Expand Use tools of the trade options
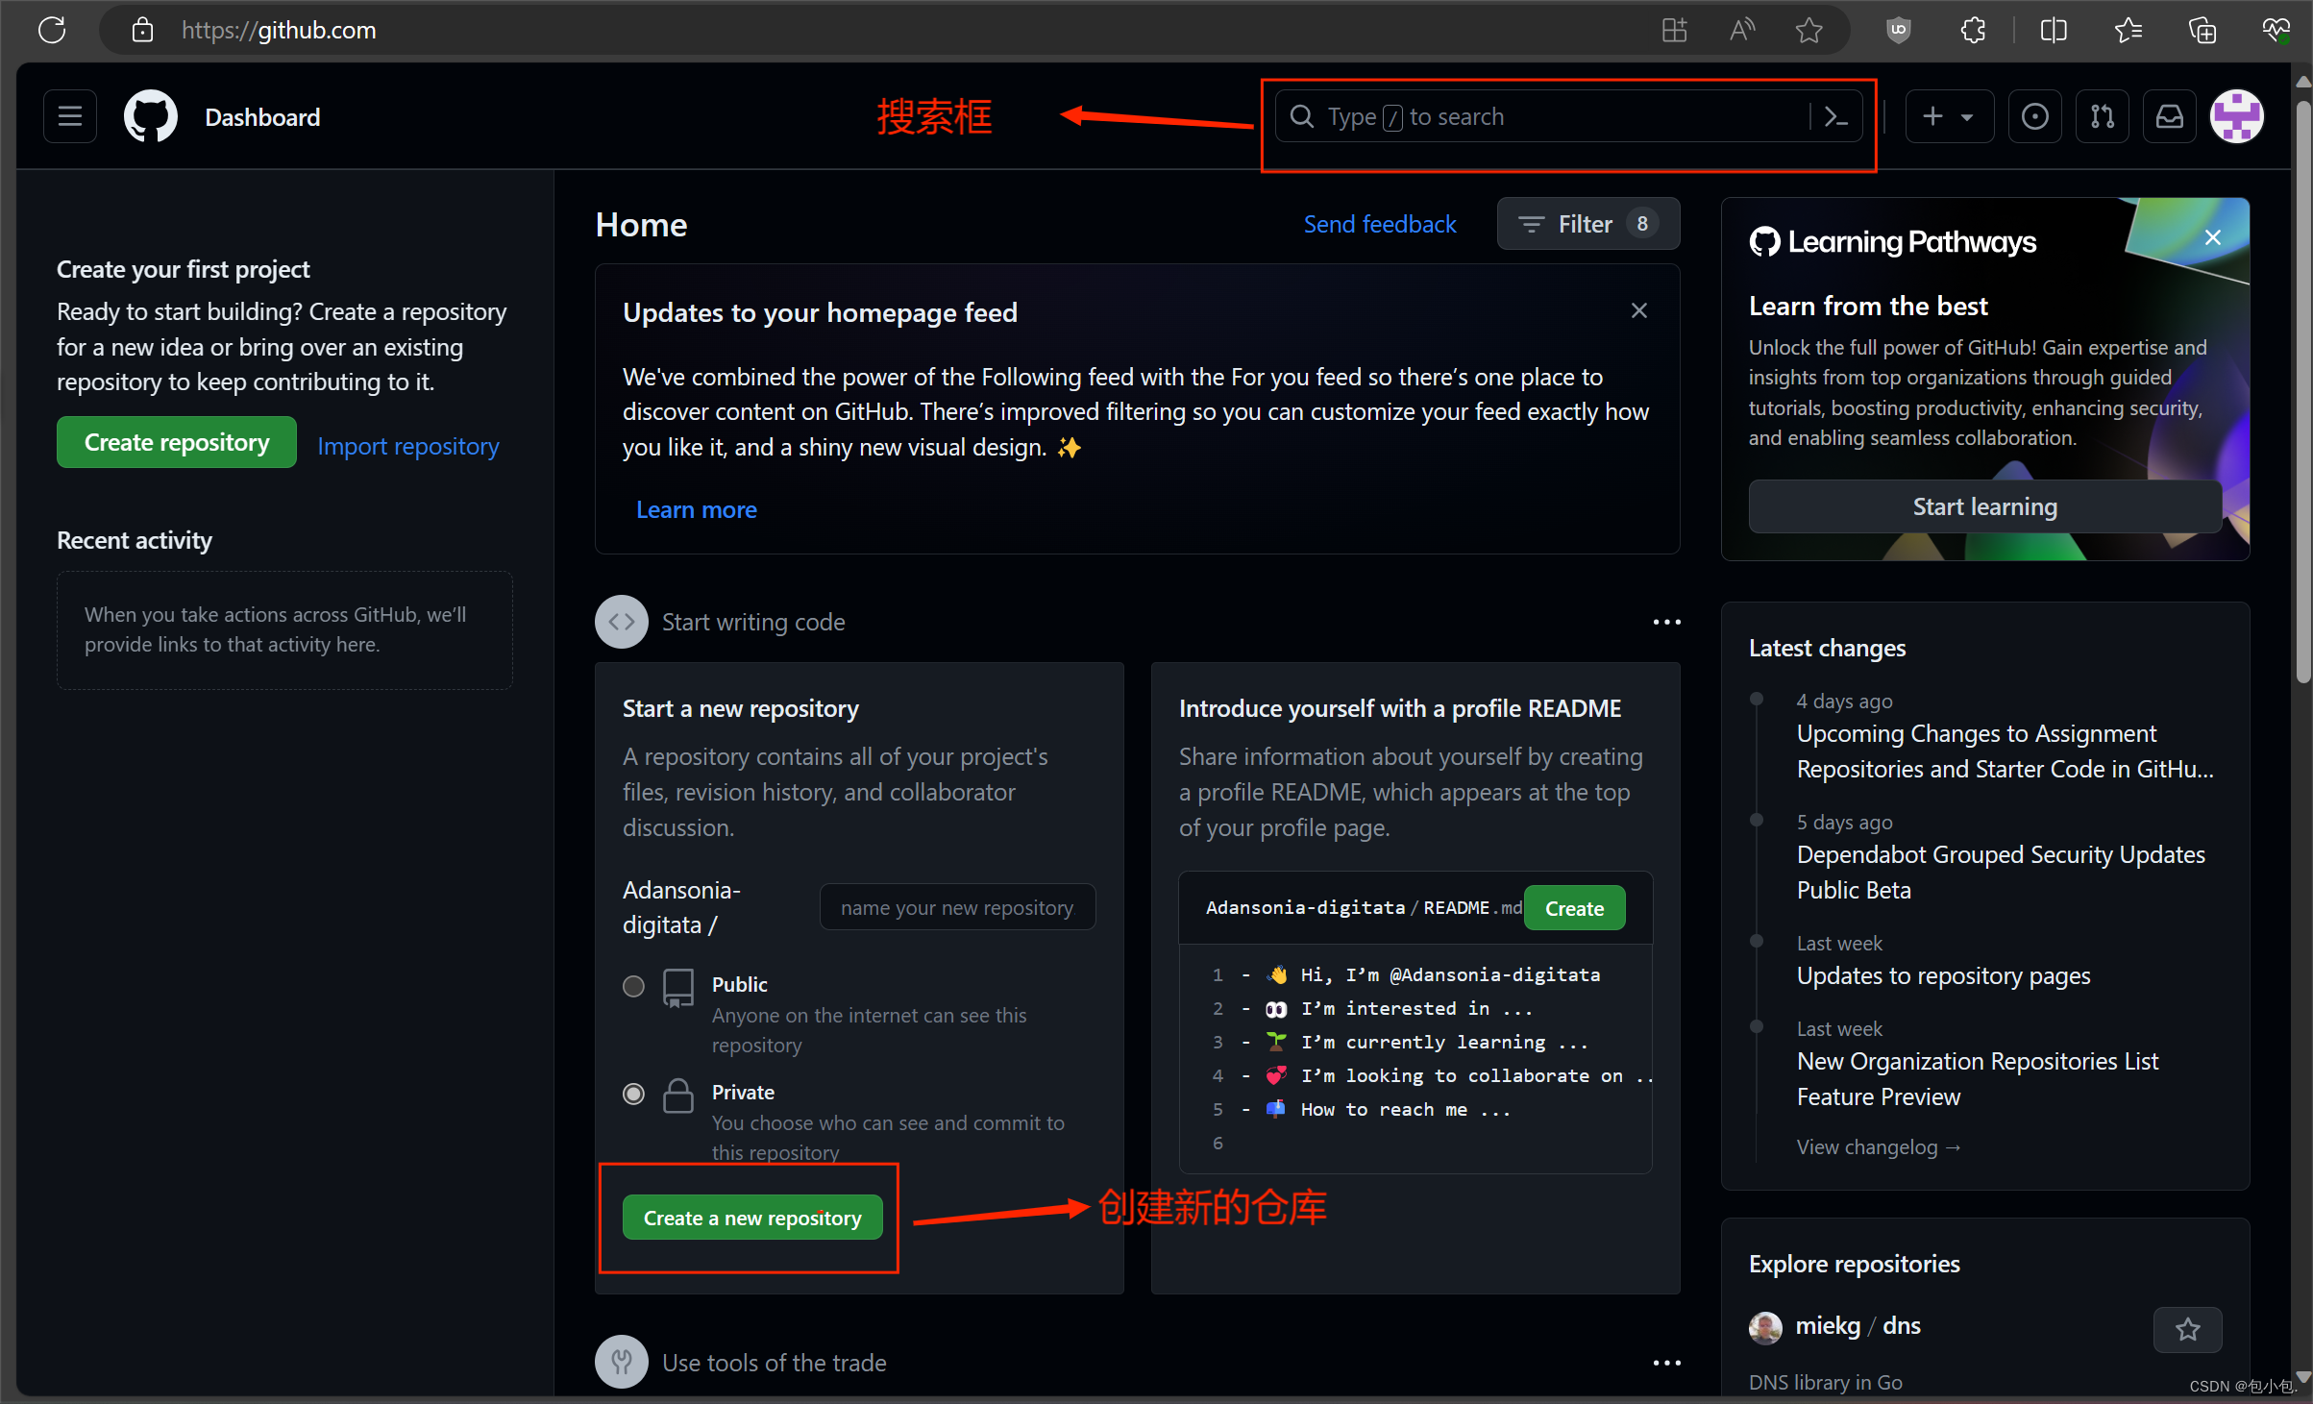Image resolution: width=2313 pixels, height=1404 pixels. pyautogui.click(x=1666, y=1363)
